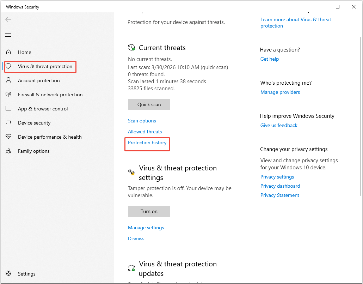363x284 pixels.
Task: Click the '0 threats found.' text
Action: tap(146, 74)
